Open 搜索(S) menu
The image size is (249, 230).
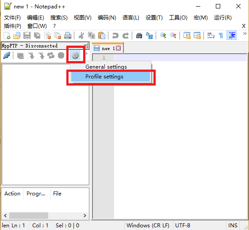59,18
